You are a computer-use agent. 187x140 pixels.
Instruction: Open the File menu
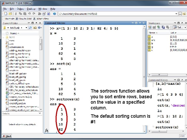point(5,9)
